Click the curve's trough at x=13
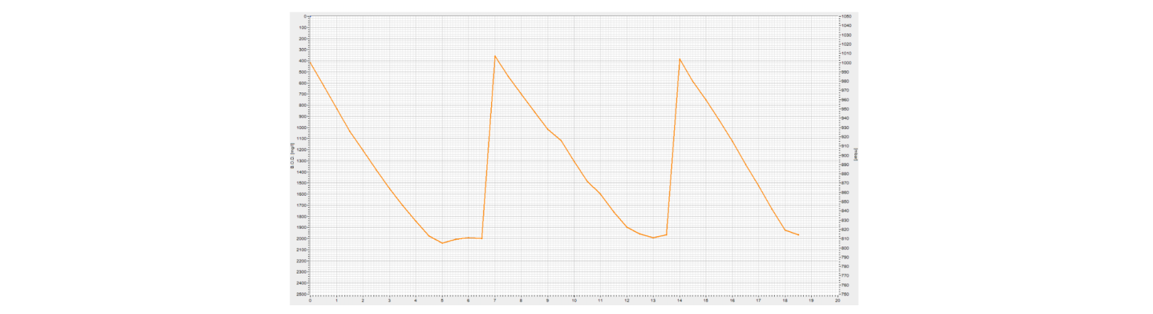The width and height of the screenshot is (1153, 314). (653, 238)
